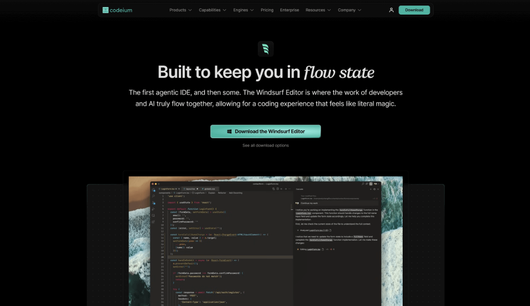Screen dimensions: 530x306
Task: Follow the See all download options link
Action: 266,146
